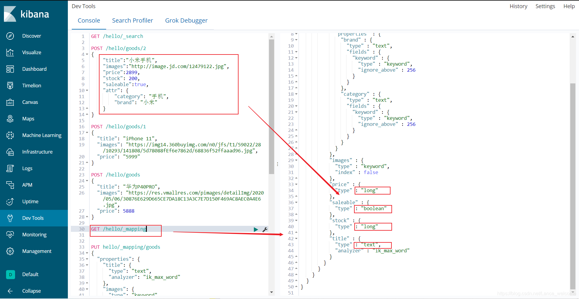Open the Grok Debugger tab
Viewport: 579px width, 299px height.
click(186, 20)
